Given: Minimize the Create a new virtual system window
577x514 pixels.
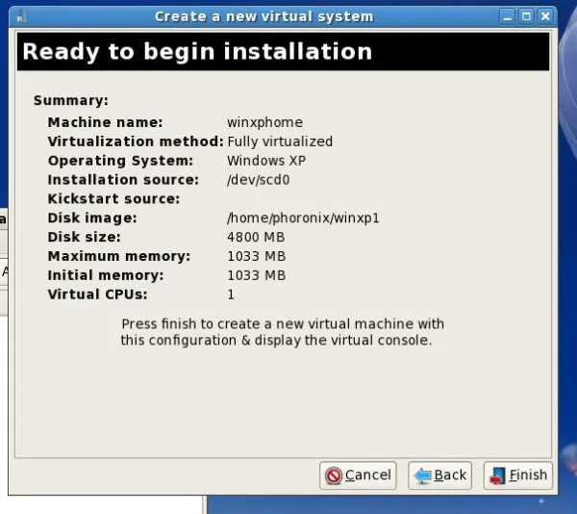Looking at the screenshot, I should (507, 16).
